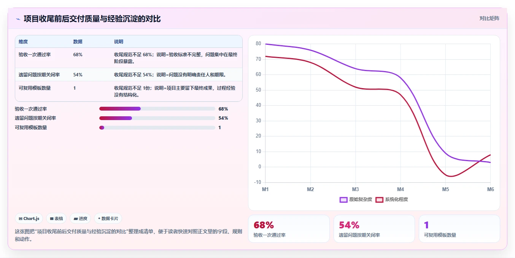
Task: Open the 68% 验收一次通过率 data card
Action: (289, 229)
